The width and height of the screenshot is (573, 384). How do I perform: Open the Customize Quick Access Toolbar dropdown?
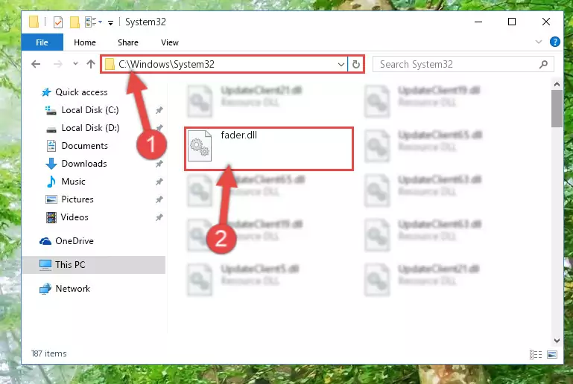pos(110,23)
